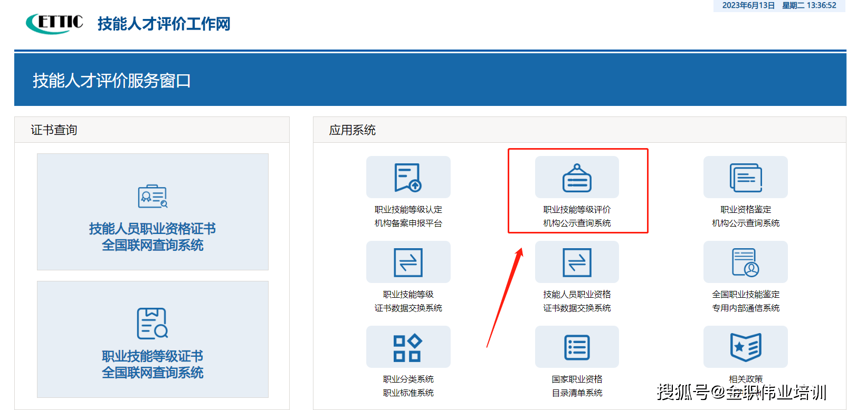
Task: Click the 技能人才评价服务窗口 banner heading
Action: 111,81
